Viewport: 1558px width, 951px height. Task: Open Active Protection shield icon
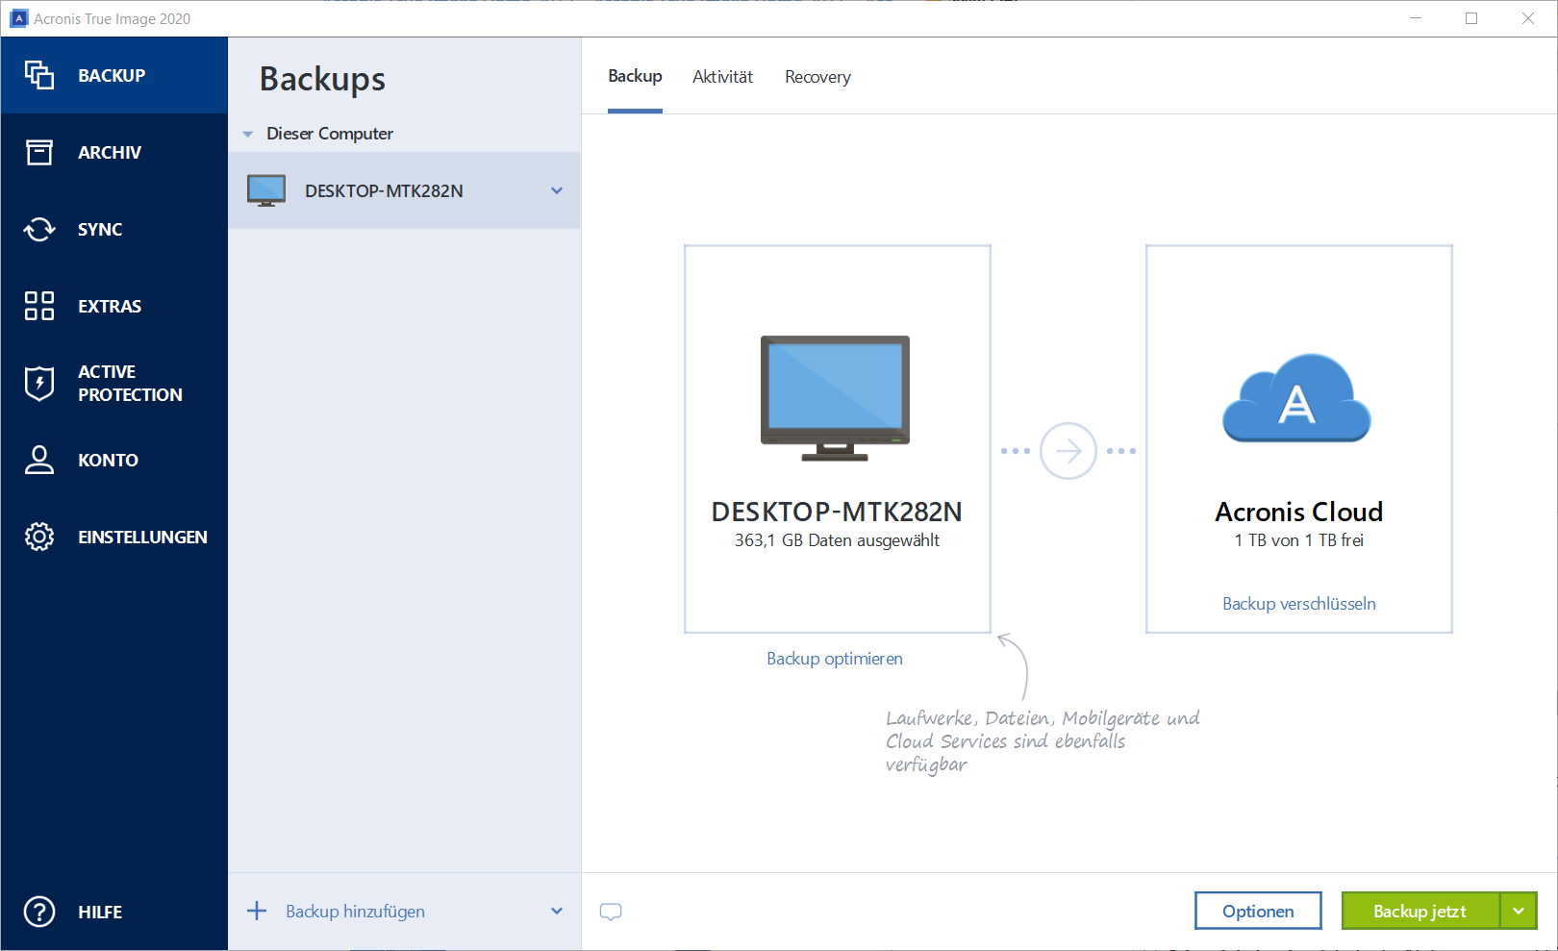click(x=39, y=383)
